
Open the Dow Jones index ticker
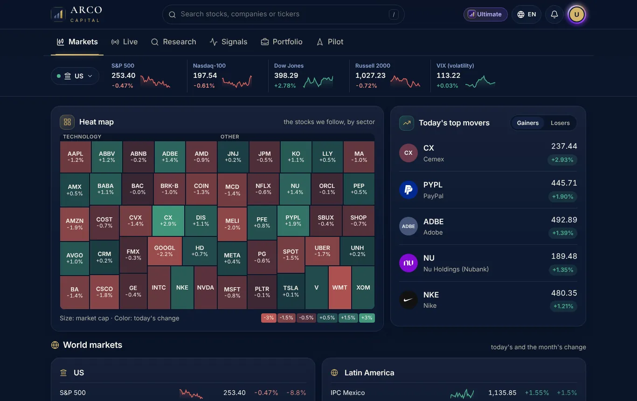coord(304,76)
